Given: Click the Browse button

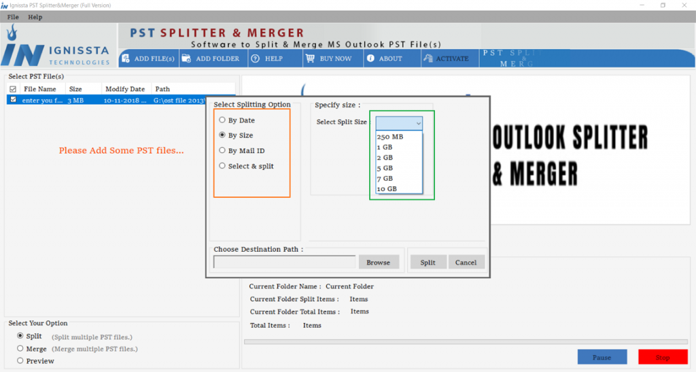Looking at the screenshot, I should click(379, 263).
